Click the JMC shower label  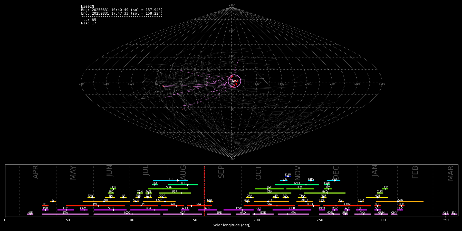pos(96,204)
